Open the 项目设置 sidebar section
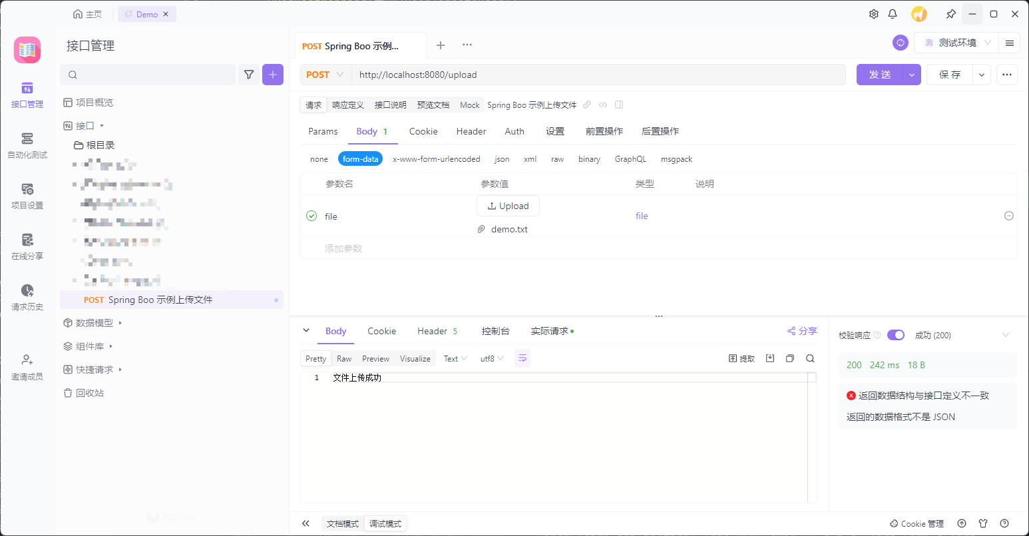This screenshot has width=1029, height=536. click(x=27, y=196)
